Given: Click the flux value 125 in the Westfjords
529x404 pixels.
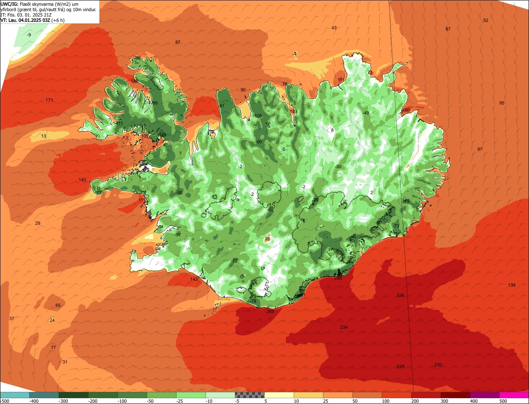Looking at the screenshot, I should coord(162,135).
